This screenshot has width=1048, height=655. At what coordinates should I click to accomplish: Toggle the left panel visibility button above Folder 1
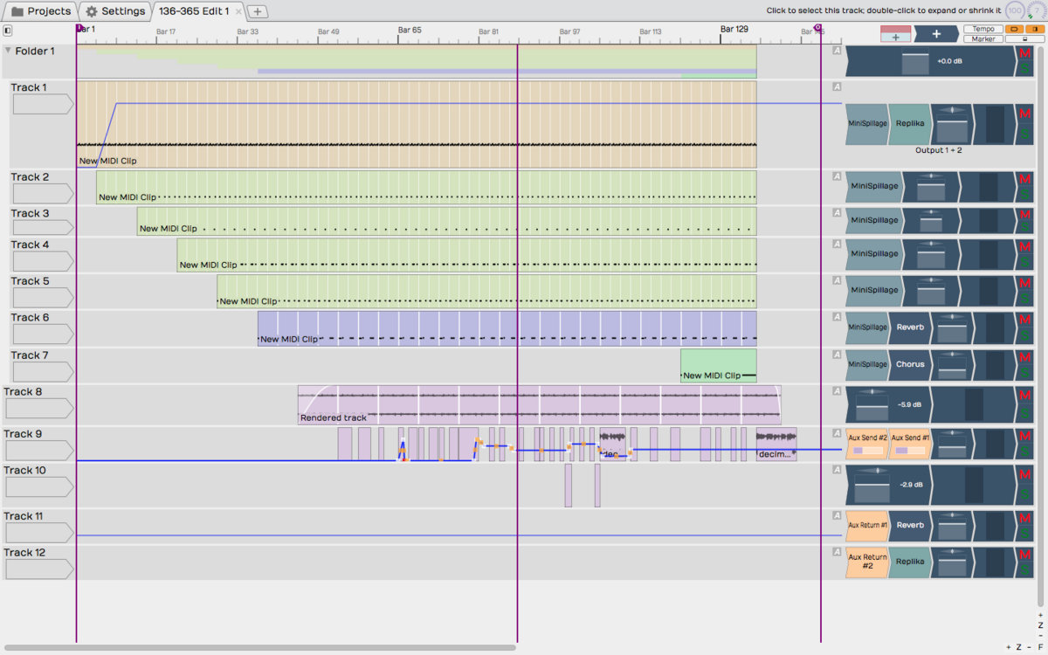tap(8, 31)
